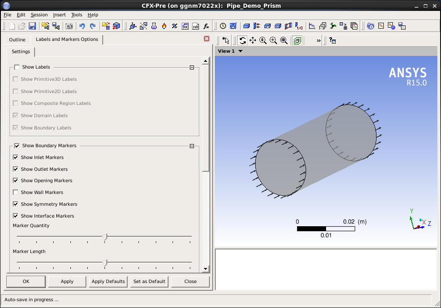Uncheck Show Interface Markers
441x308 pixels.
click(15, 216)
